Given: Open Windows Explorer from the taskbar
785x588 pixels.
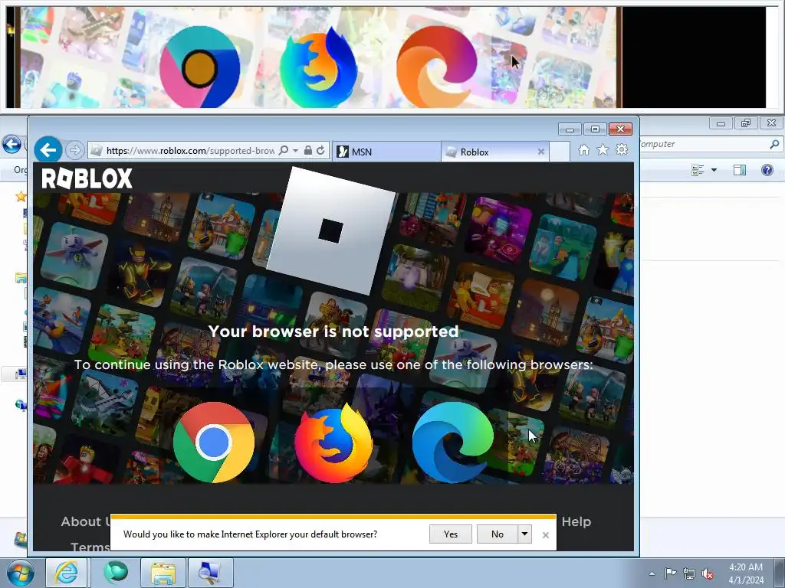Looking at the screenshot, I should click(163, 573).
